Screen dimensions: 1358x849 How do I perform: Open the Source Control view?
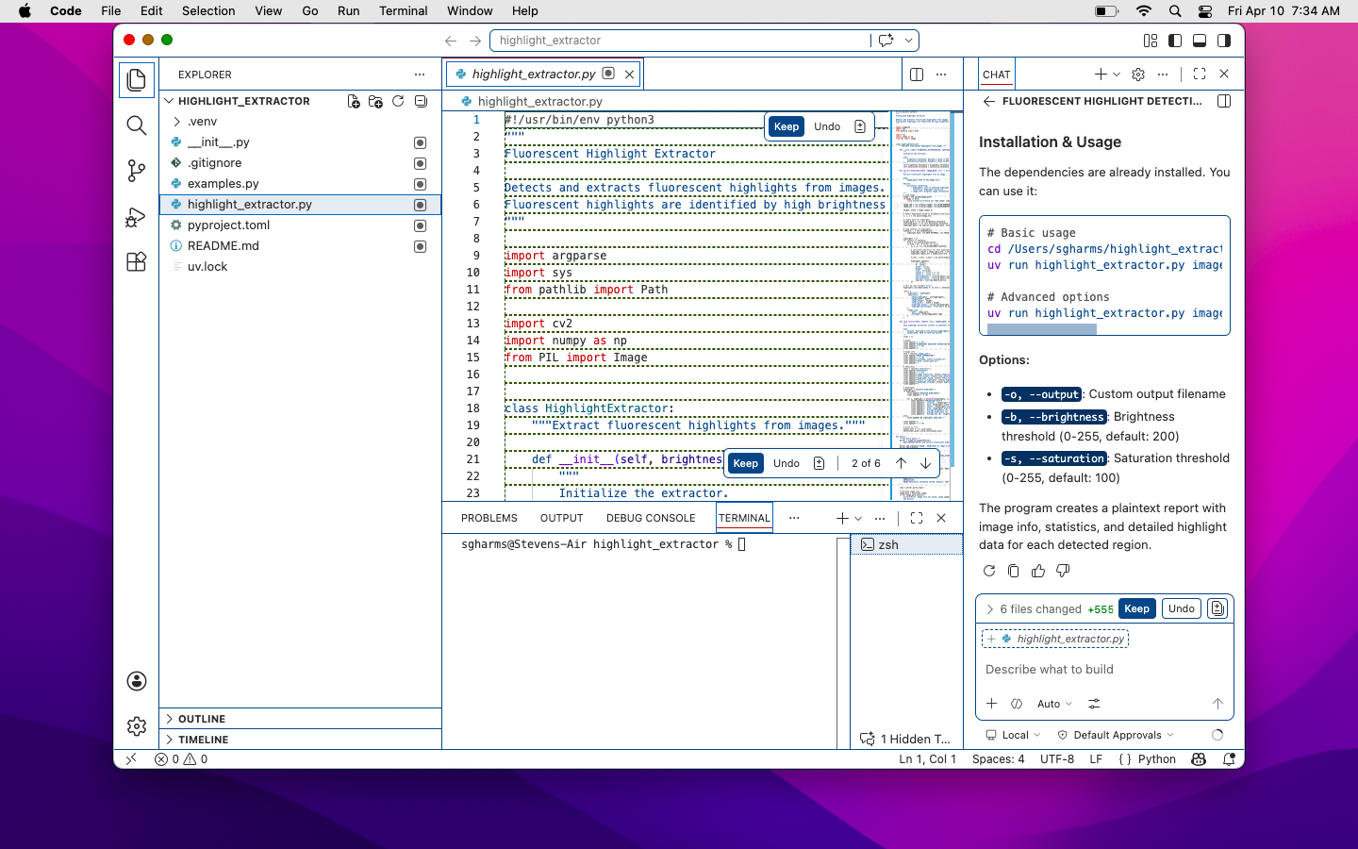click(x=137, y=171)
